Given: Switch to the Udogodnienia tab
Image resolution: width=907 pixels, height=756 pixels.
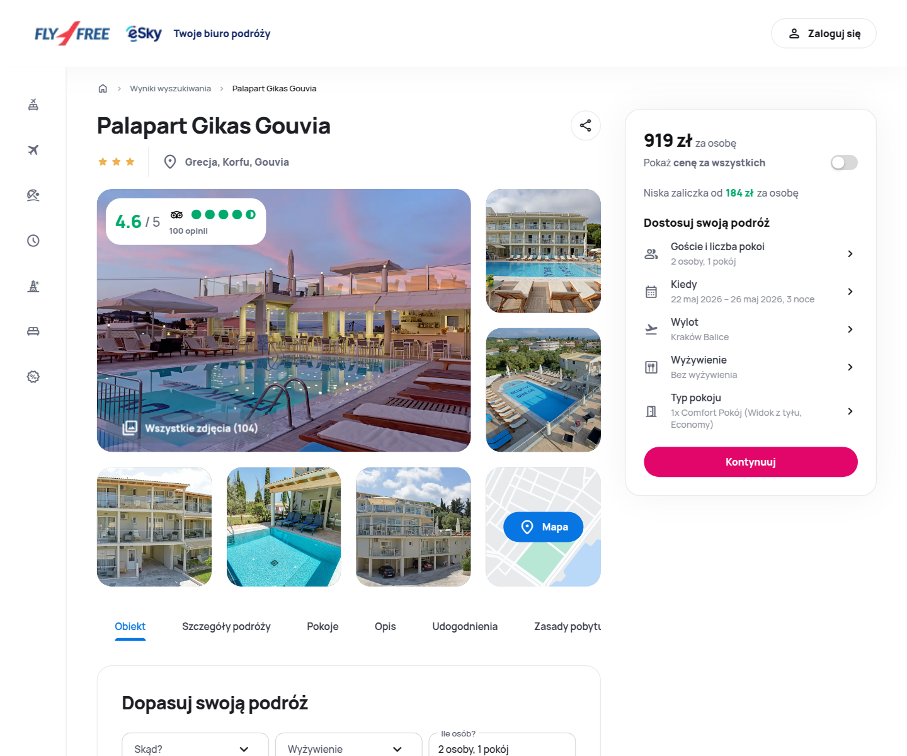Looking at the screenshot, I should tap(465, 626).
